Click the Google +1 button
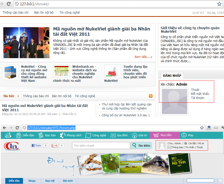The width and height of the screenshot is (224, 184). click(54, 145)
